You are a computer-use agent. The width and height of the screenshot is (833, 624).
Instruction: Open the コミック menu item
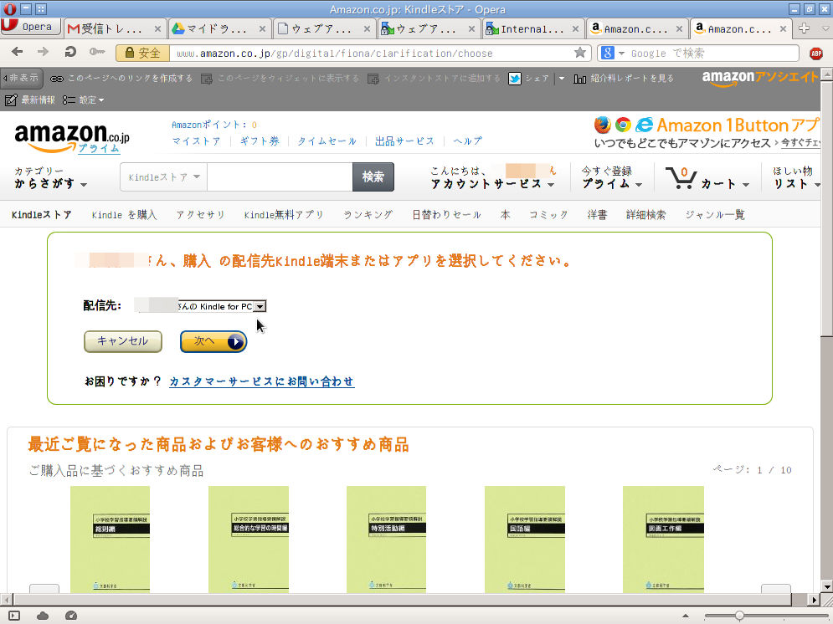pyautogui.click(x=548, y=215)
